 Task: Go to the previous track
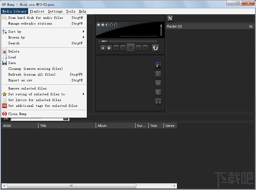pyautogui.click(x=123, y=48)
